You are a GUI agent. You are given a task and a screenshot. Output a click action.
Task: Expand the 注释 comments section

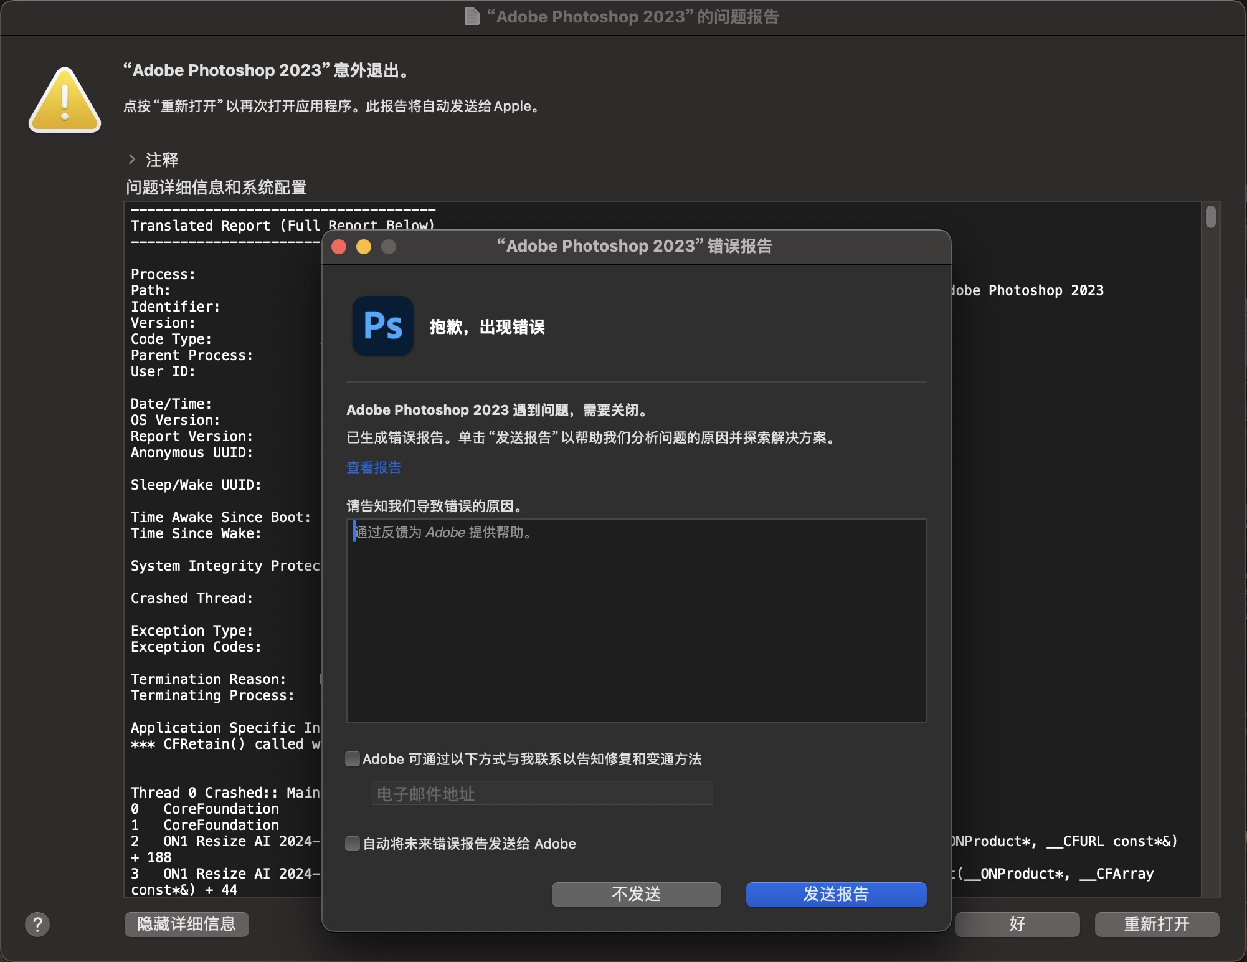131,160
